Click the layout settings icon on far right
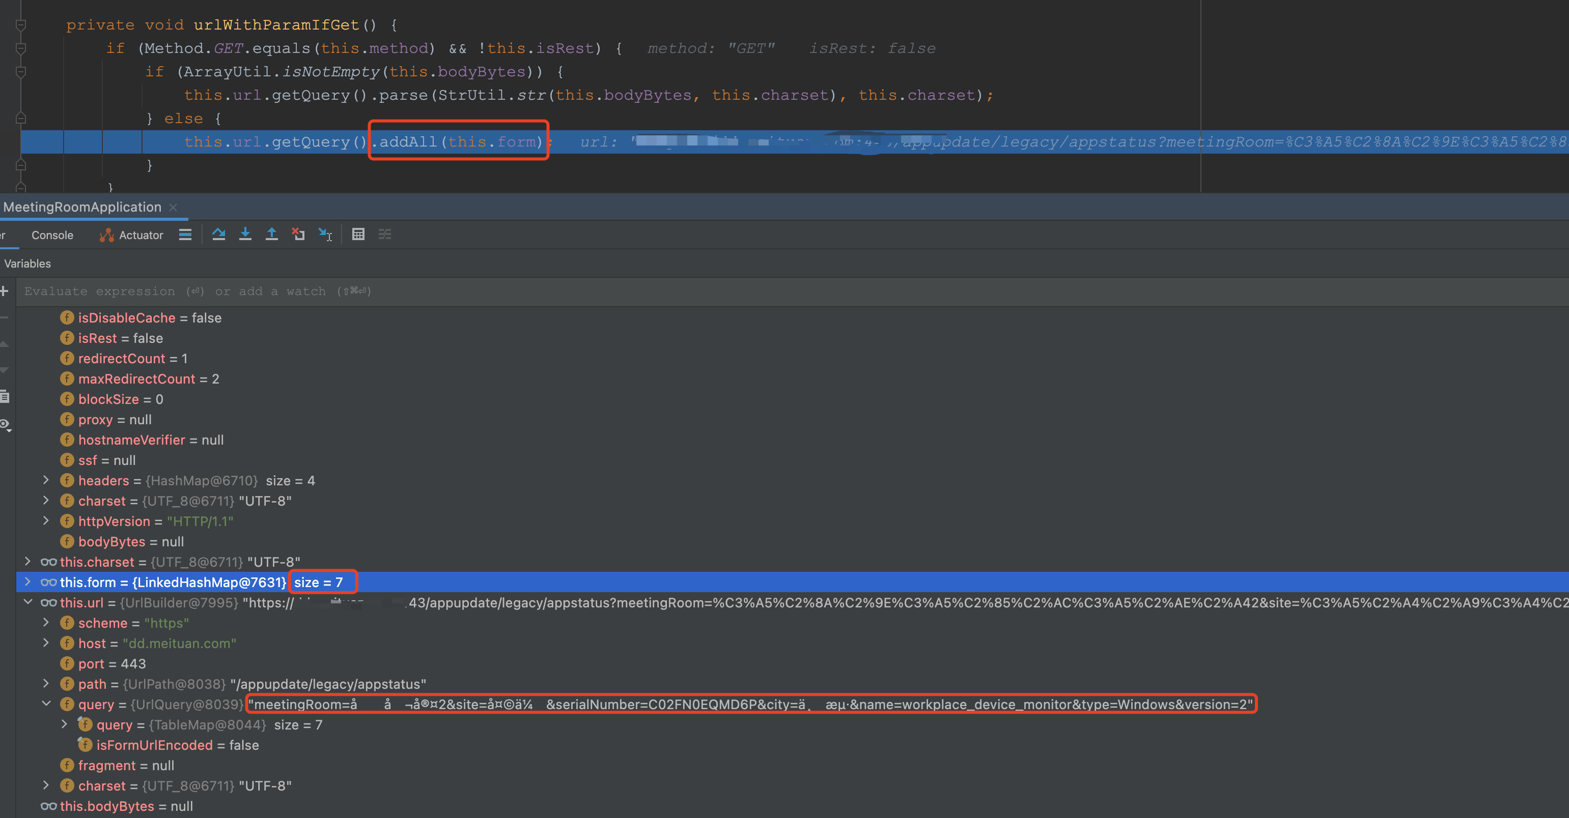1569x818 pixels. [x=385, y=235]
